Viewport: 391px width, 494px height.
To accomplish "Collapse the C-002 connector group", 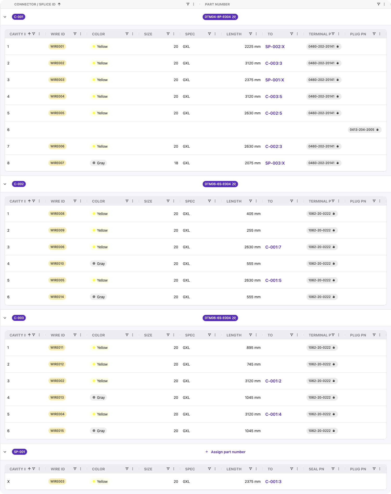I will coord(5,184).
